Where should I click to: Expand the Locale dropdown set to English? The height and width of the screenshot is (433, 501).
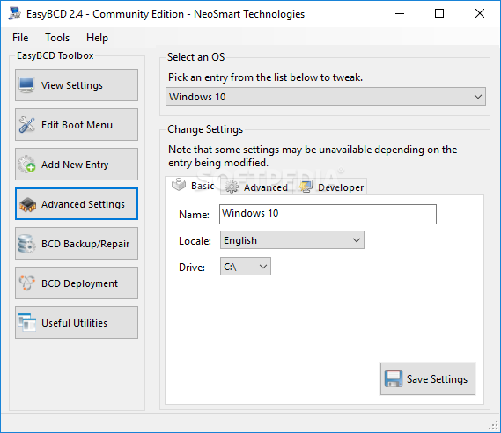(292, 240)
